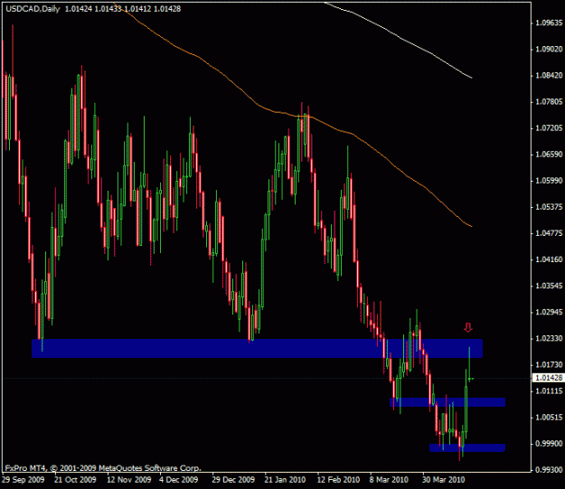Select the 1.03545 price axis label
Viewport: 565px width, 489px height.
[x=549, y=287]
